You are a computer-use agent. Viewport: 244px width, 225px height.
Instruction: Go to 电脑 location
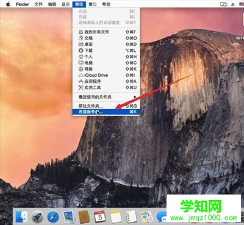tap(106, 63)
